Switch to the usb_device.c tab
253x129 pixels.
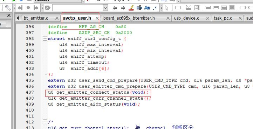(186, 18)
